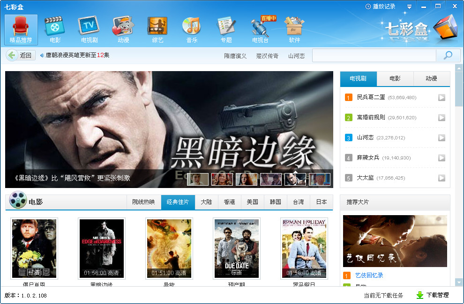Open the 艺伎回忆录 recommended film image
This screenshot has width=464, height=304.
coord(395,241)
